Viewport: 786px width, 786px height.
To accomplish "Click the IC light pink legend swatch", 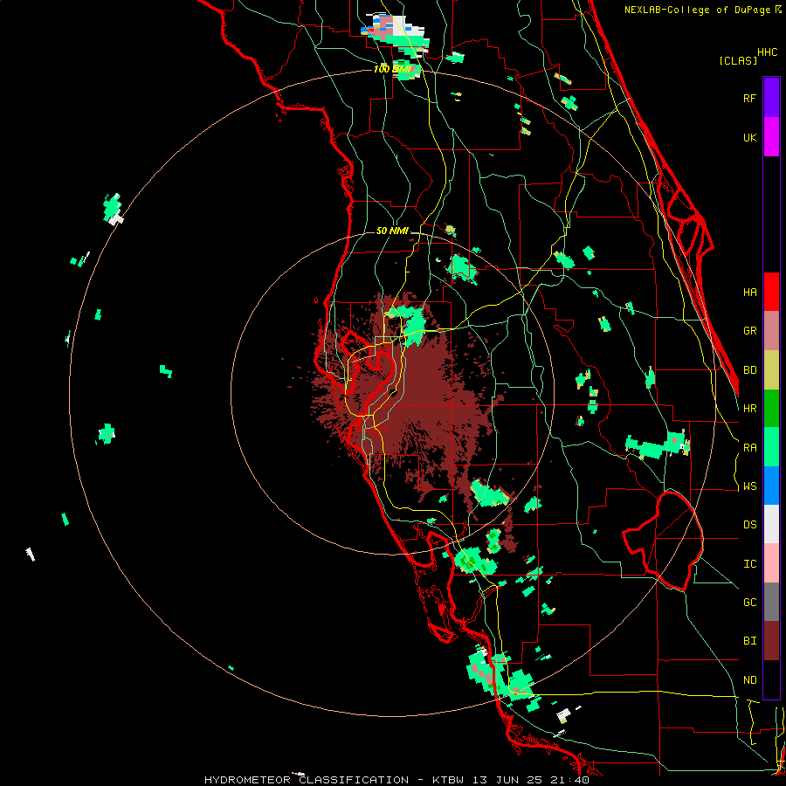I will click(771, 563).
